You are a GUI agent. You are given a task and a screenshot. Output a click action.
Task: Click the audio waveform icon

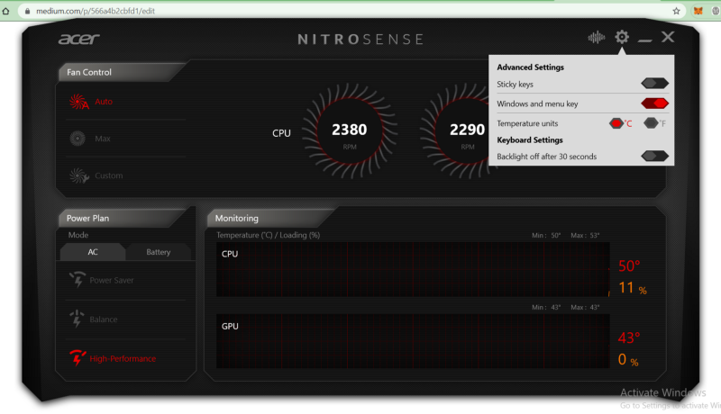pyautogui.click(x=596, y=38)
